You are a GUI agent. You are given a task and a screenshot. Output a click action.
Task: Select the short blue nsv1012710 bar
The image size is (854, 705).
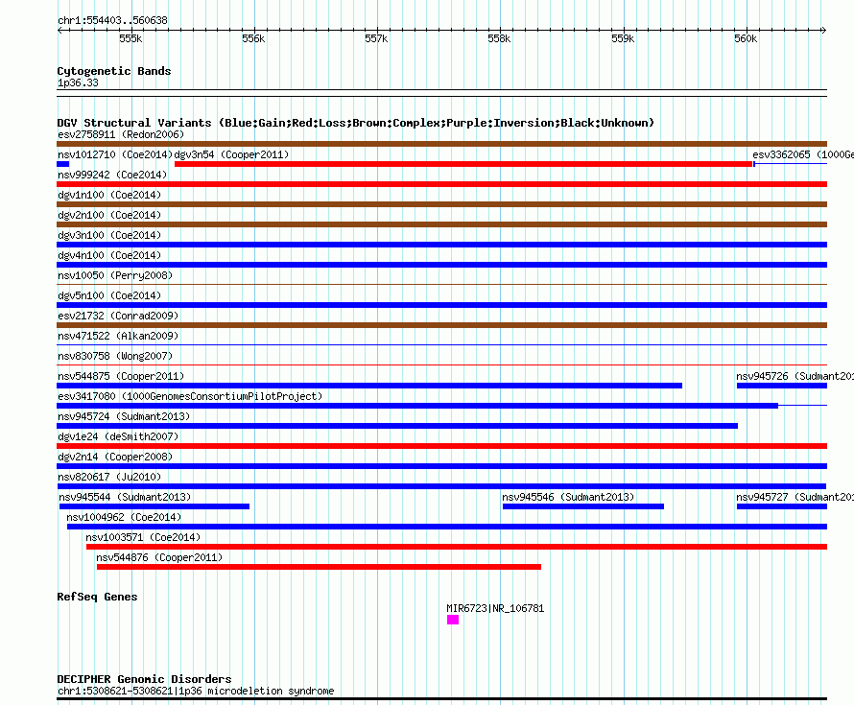[x=62, y=164]
